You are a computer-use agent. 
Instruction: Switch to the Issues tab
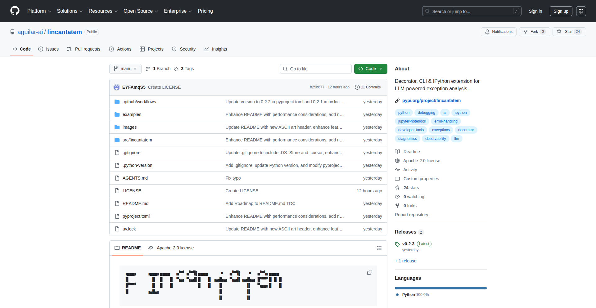tap(48, 49)
